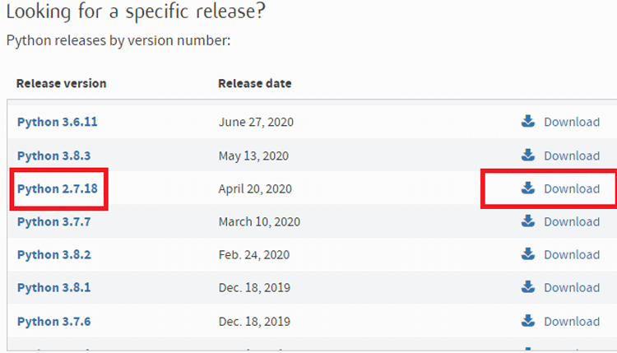This screenshot has height=353, width=617.
Task: Click download icon for Python 3.7.7
Action: (x=528, y=221)
